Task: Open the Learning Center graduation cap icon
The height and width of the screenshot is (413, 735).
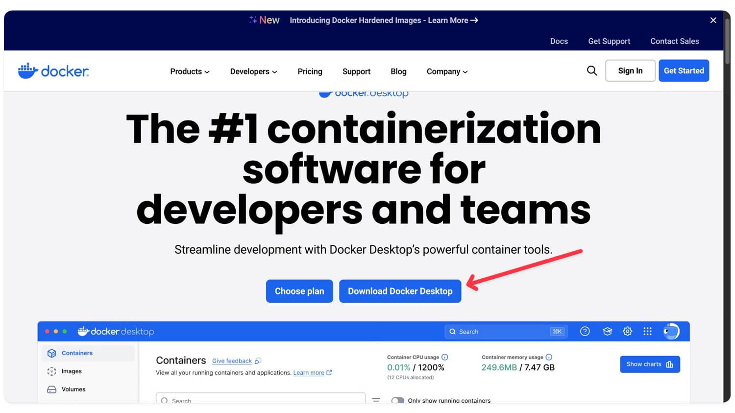Action: [607, 331]
